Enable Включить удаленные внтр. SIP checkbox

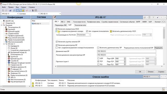98,48
